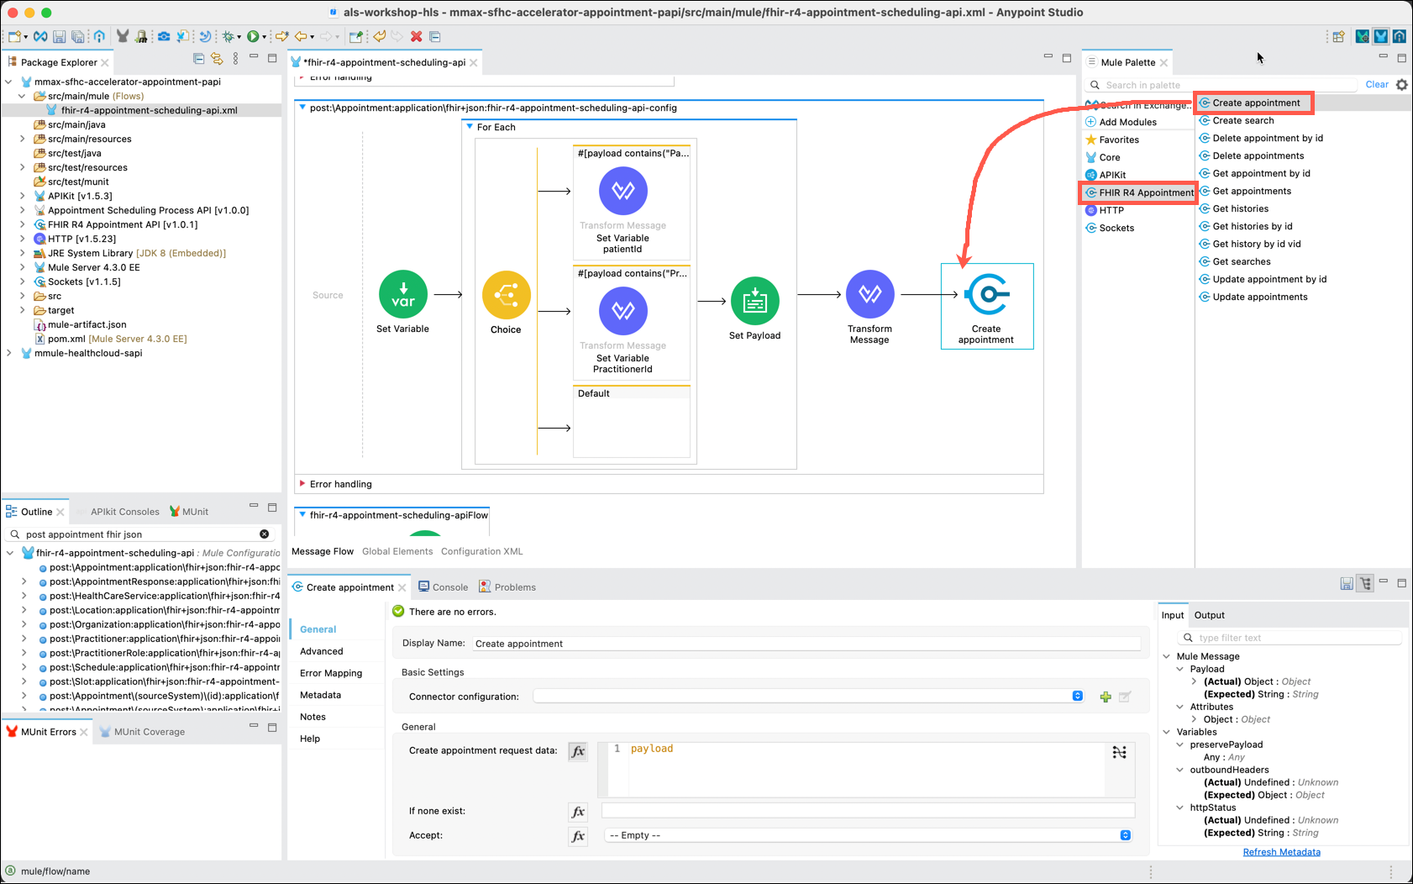Click Clear next to the palette search
1413x884 pixels.
point(1377,85)
